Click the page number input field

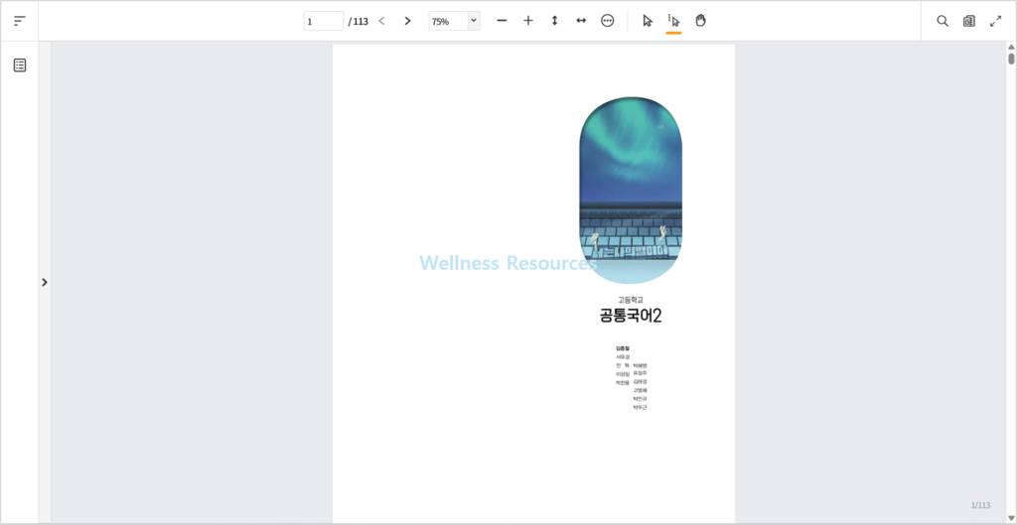click(324, 21)
